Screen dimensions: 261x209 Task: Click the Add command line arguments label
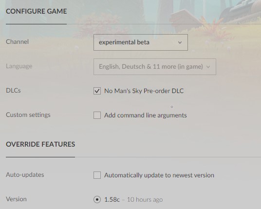click(146, 115)
